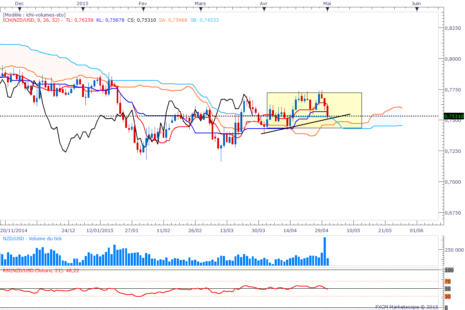The height and width of the screenshot is (310, 465).
Task: Click the 13/03 date on time axis
Action: point(227,230)
